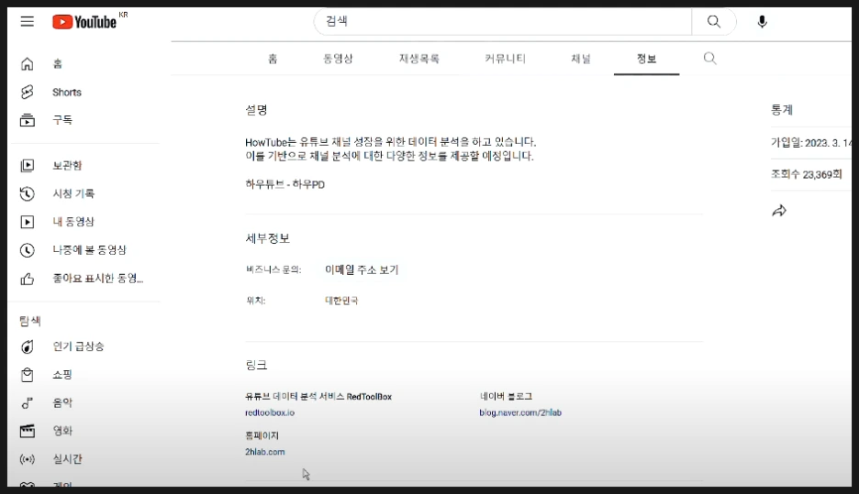Click the 음악 note icon
This screenshot has width=859, height=494.
pyautogui.click(x=27, y=403)
